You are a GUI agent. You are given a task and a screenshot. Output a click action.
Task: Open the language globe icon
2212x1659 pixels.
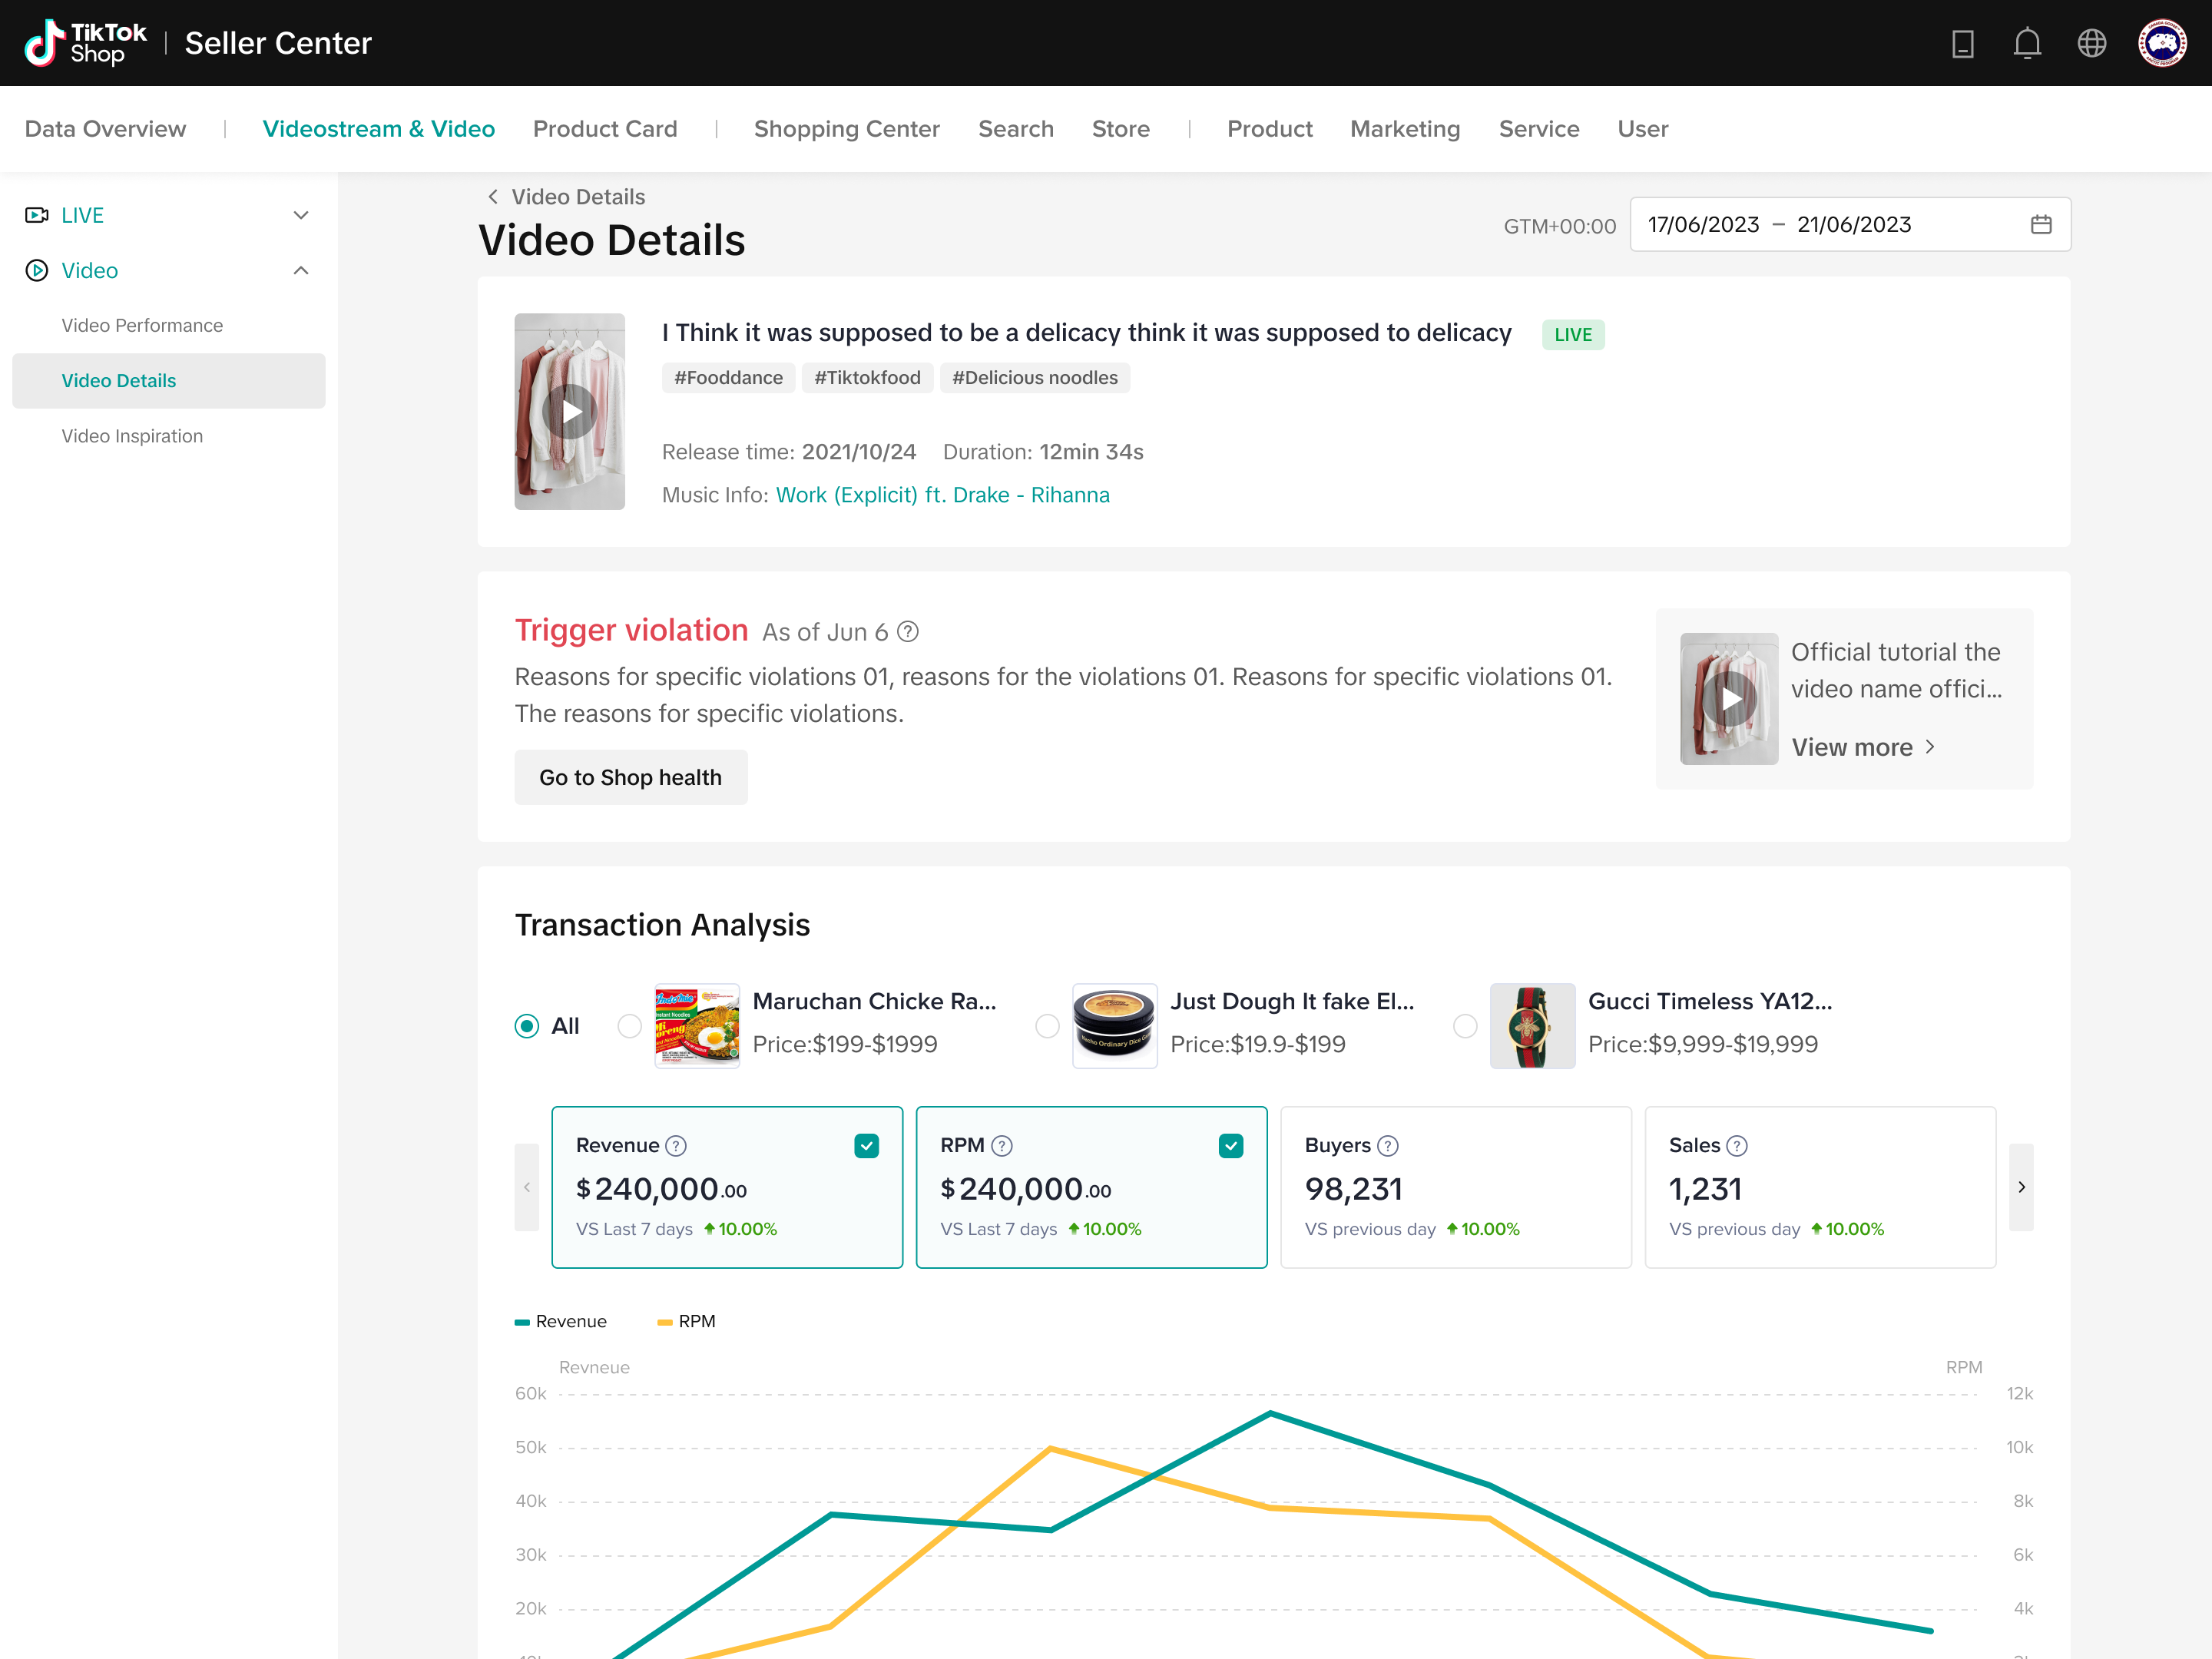2091,43
